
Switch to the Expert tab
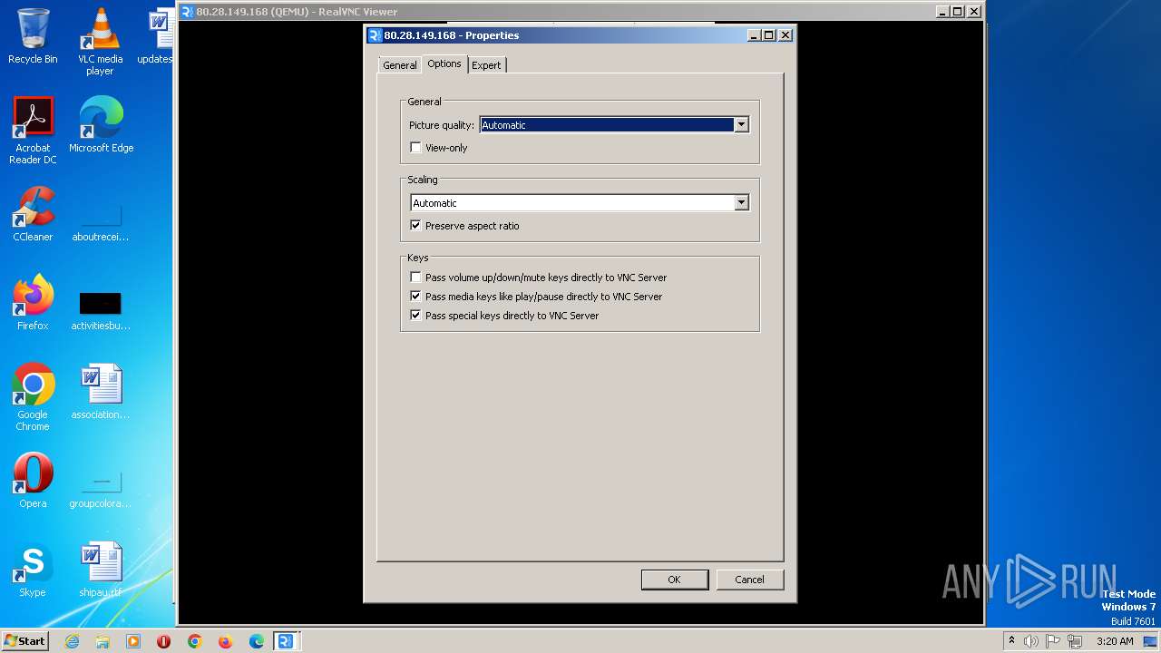coord(486,65)
